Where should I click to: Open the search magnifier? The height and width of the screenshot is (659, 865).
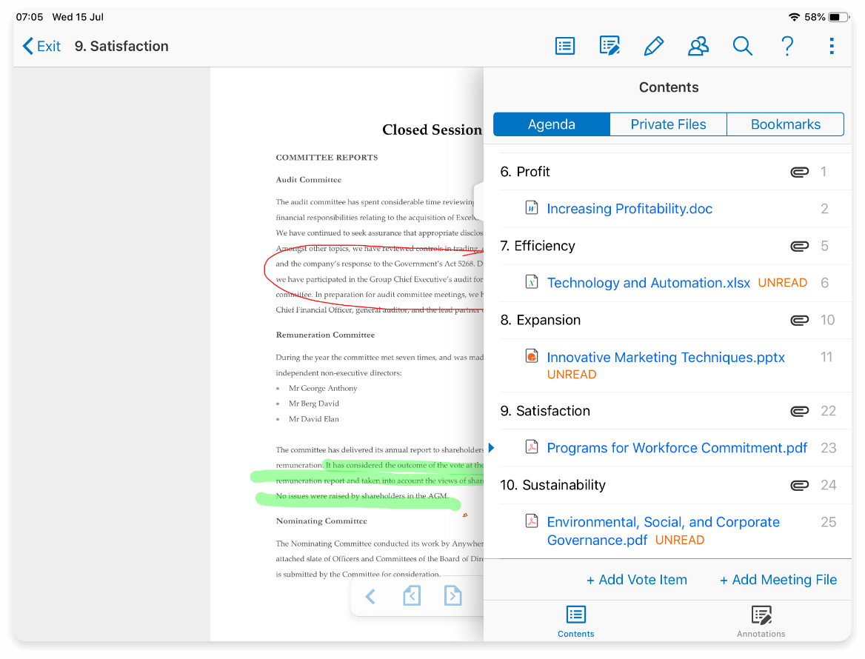point(743,47)
